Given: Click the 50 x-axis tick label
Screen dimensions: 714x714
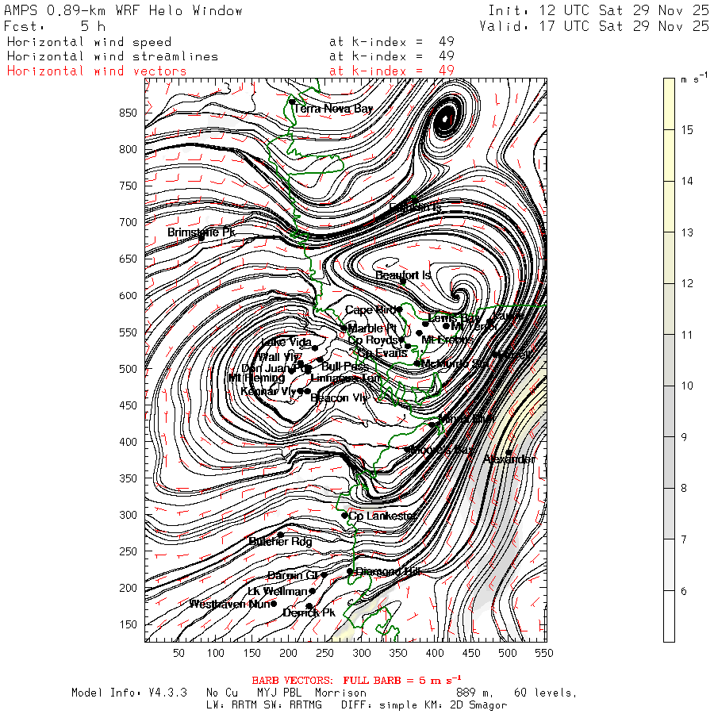Looking at the screenshot, I should 179,653.
